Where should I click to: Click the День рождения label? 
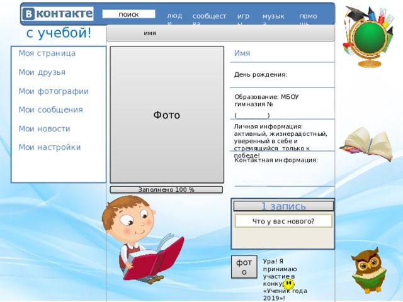(x=260, y=75)
